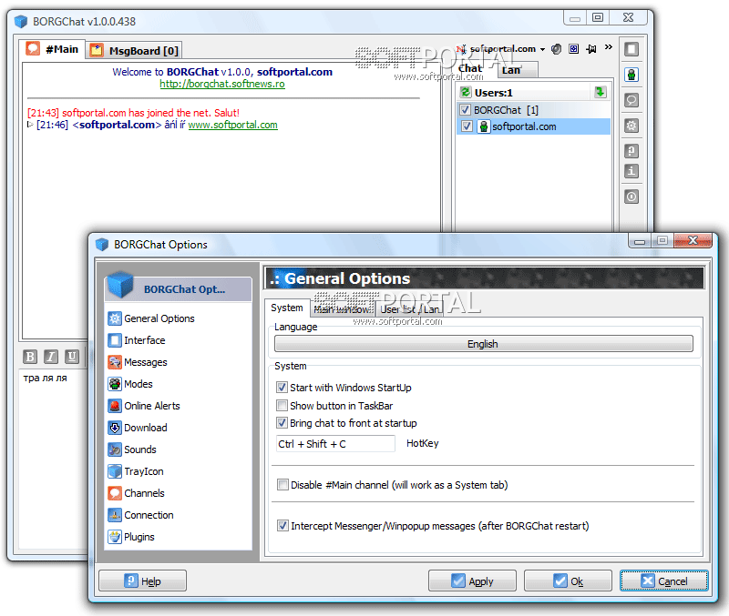Open the Download options section
Image resolution: width=729 pixels, height=616 pixels.
click(x=138, y=428)
